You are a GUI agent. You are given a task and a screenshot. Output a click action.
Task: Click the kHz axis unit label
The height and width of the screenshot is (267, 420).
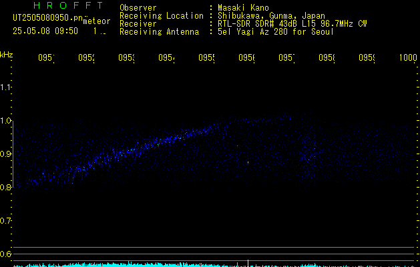click(x=7, y=55)
